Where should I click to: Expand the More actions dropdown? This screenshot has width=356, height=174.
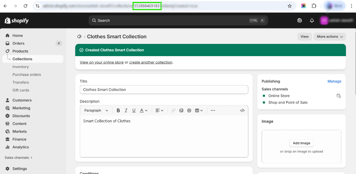(330, 37)
